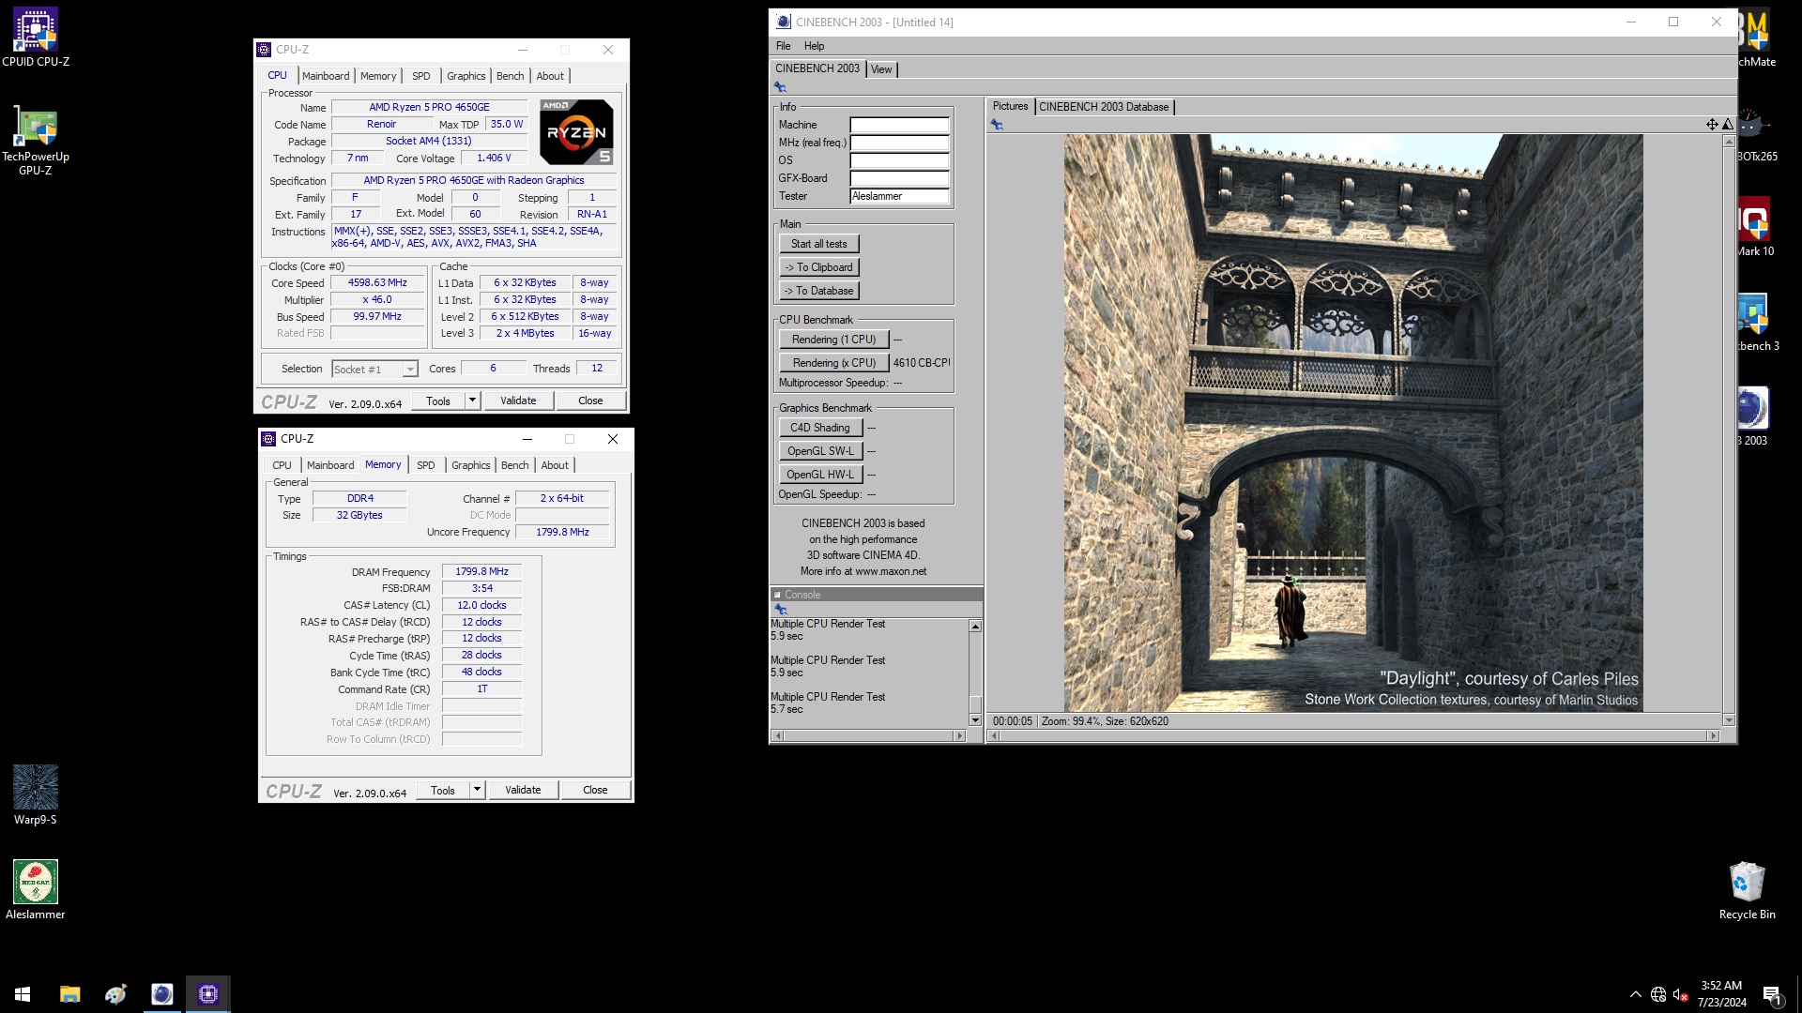Open the Bench tab in the upper CPU-Z window
The width and height of the screenshot is (1802, 1013).
[510, 76]
